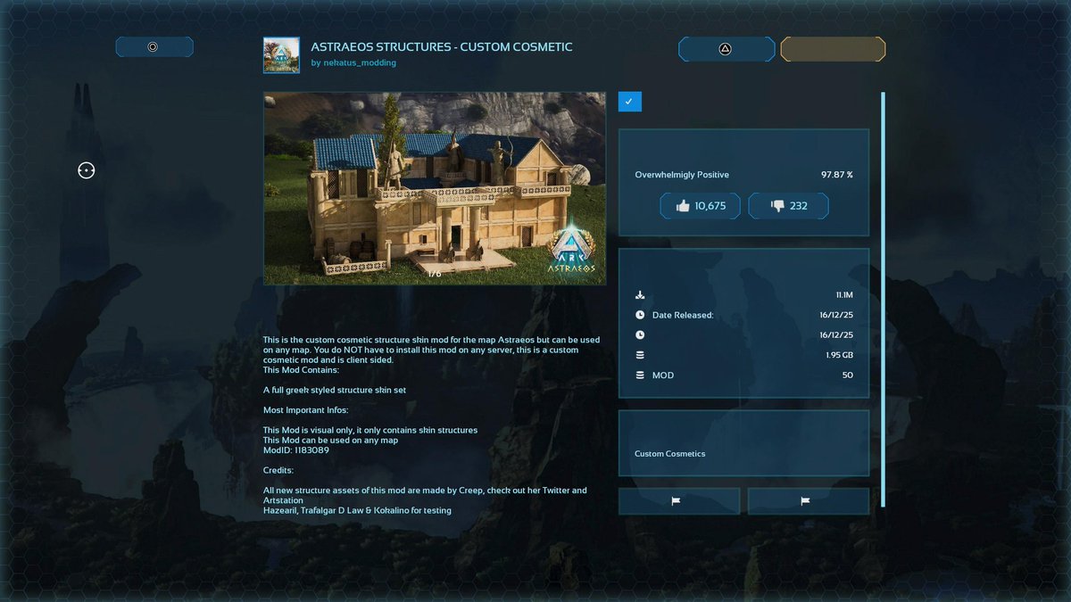
Task: Click the title Astraeos Structures - Custom Cosmetic
Action: pyautogui.click(x=442, y=46)
